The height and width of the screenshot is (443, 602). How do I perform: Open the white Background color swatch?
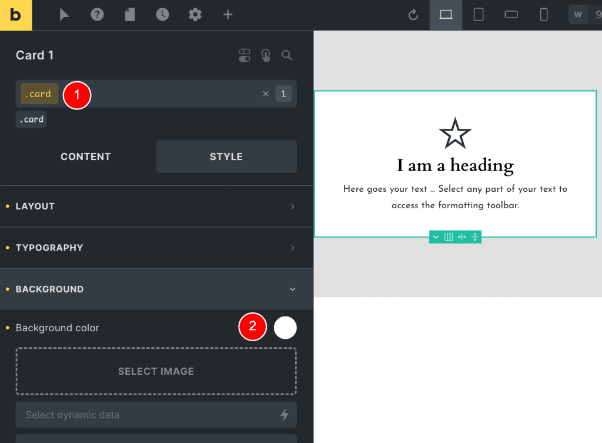(285, 327)
